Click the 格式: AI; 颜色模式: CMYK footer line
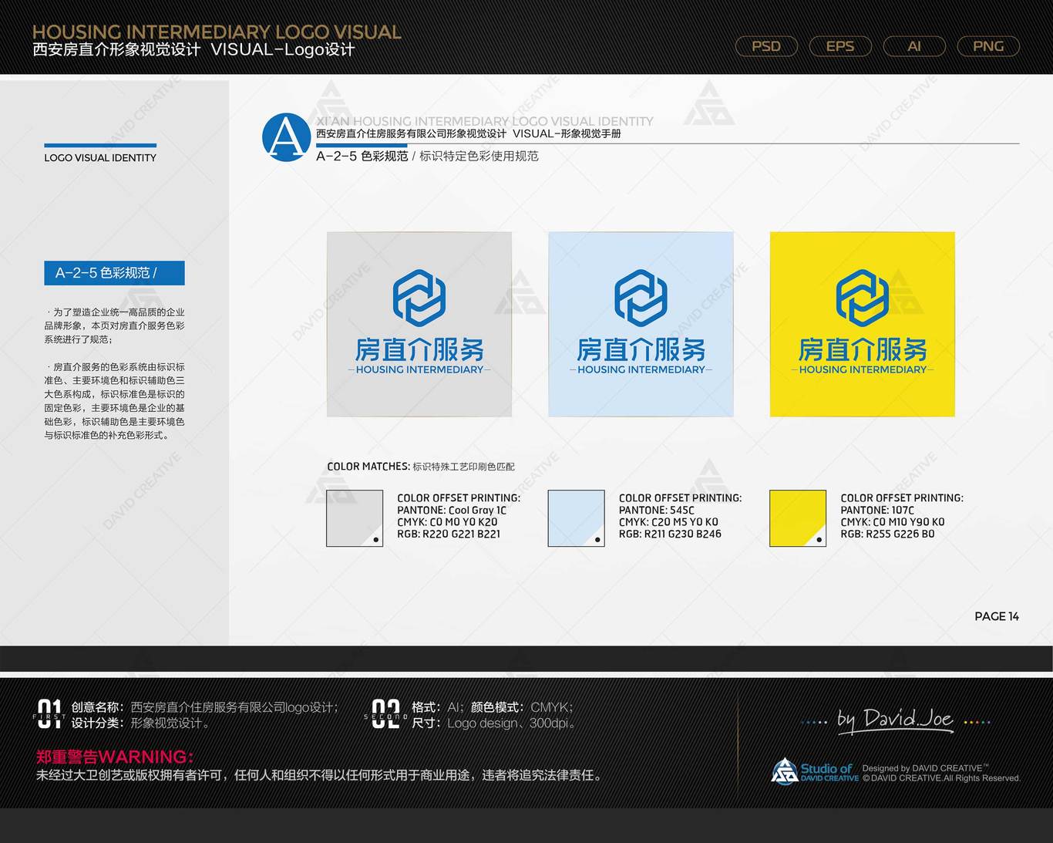Image resolution: width=1053 pixels, height=843 pixels. point(493,707)
